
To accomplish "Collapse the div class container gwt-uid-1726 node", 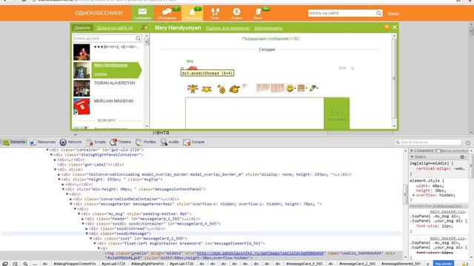I will tap(47, 149).
